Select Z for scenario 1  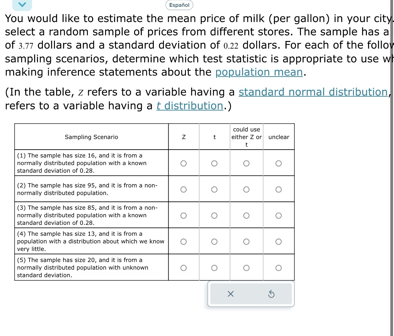183,163
